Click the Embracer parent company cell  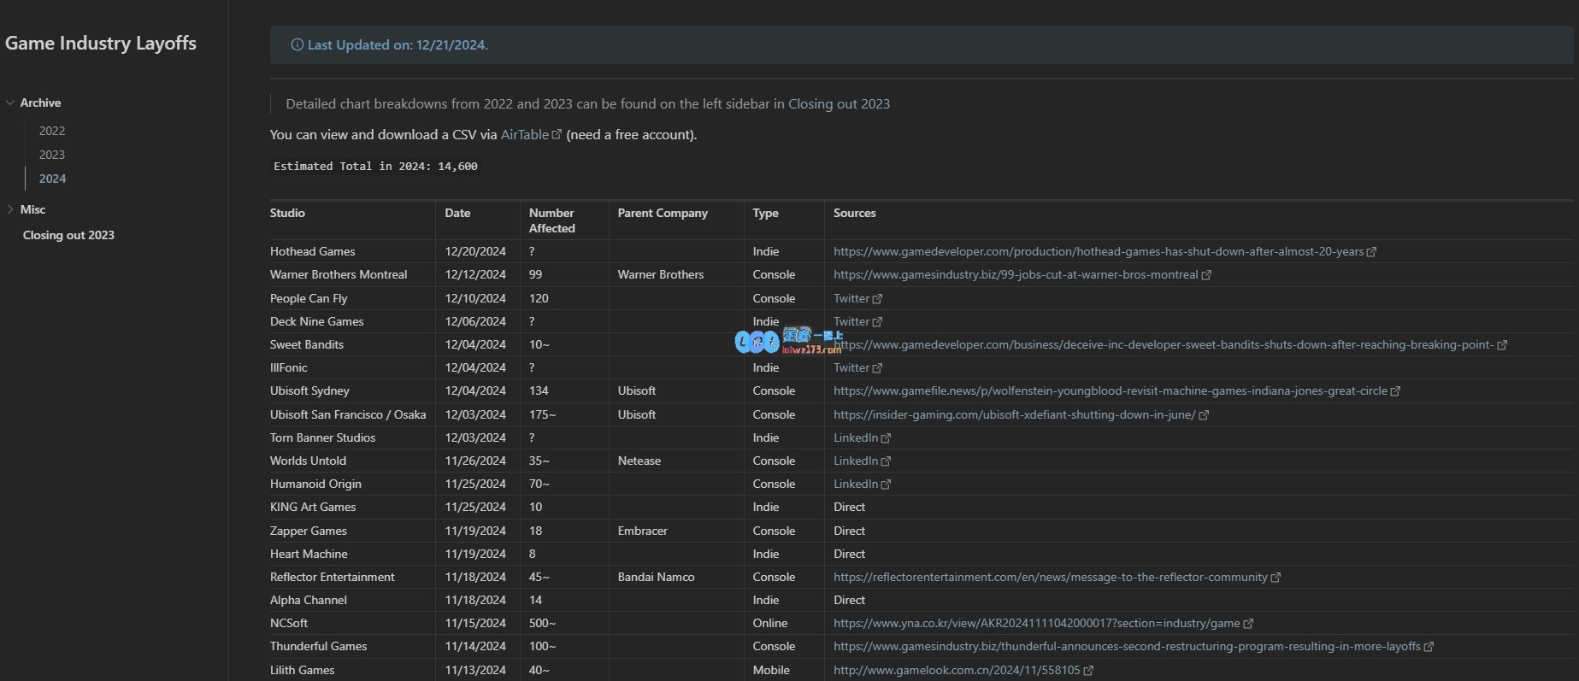point(643,531)
